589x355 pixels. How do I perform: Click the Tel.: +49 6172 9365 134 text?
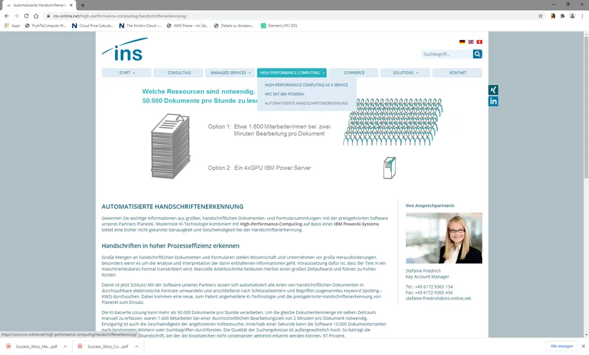pos(429,287)
